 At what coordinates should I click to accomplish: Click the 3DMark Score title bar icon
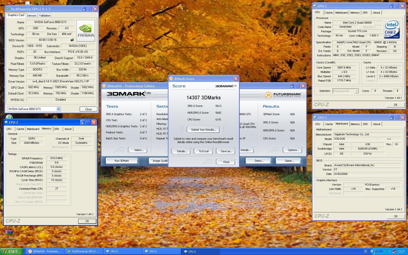coord(171,79)
